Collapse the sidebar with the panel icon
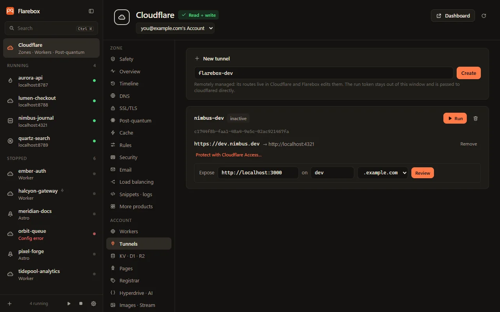The width and height of the screenshot is (500, 312). click(x=91, y=11)
